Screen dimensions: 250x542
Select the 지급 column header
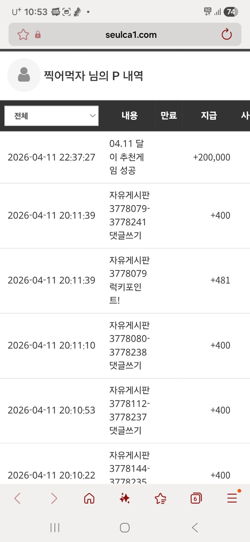click(x=209, y=116)
